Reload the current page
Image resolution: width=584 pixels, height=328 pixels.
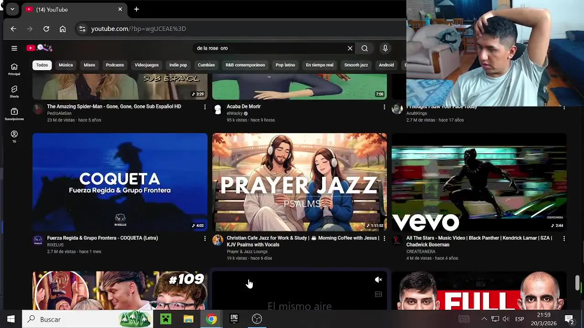pyautogui.click(x=46, y=29)
